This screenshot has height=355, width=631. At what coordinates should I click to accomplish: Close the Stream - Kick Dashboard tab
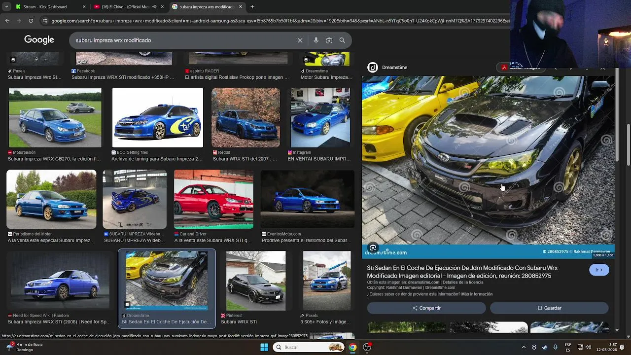coord(84,7)
